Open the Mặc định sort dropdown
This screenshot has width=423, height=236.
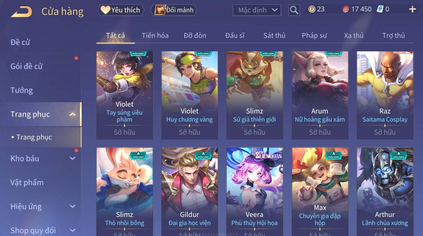point(257,10)
